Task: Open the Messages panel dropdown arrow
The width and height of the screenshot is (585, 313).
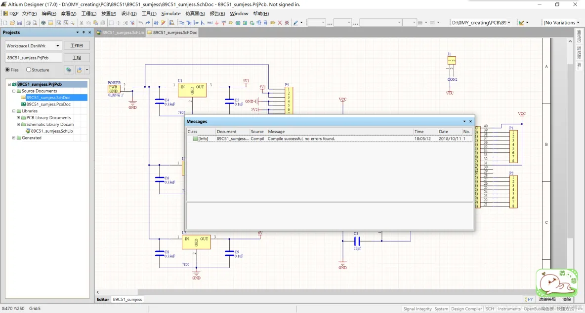Action: tap(464, 121)
